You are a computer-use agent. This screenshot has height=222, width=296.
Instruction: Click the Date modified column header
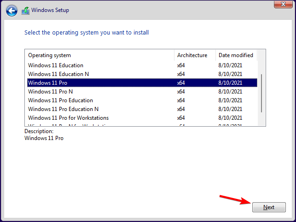[236, 55]
